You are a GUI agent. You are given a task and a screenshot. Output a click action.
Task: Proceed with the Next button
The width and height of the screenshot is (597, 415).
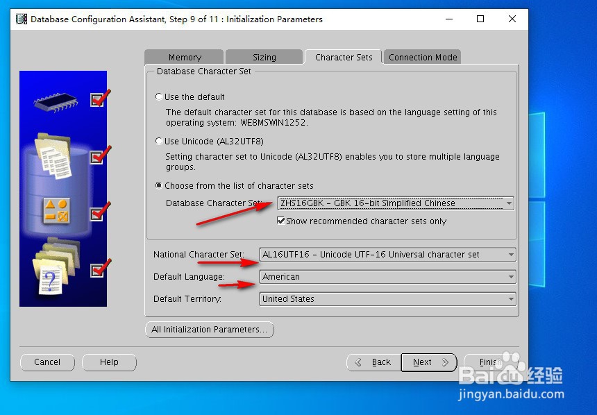click(429, 362)
